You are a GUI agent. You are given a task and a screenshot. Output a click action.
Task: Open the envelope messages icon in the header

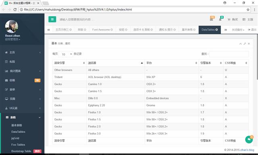[211, 19]
